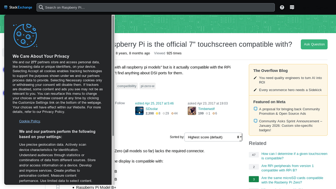This screenshot has width=336, height=189.
Task: Click the question title heading
Action: pos(203,44)
